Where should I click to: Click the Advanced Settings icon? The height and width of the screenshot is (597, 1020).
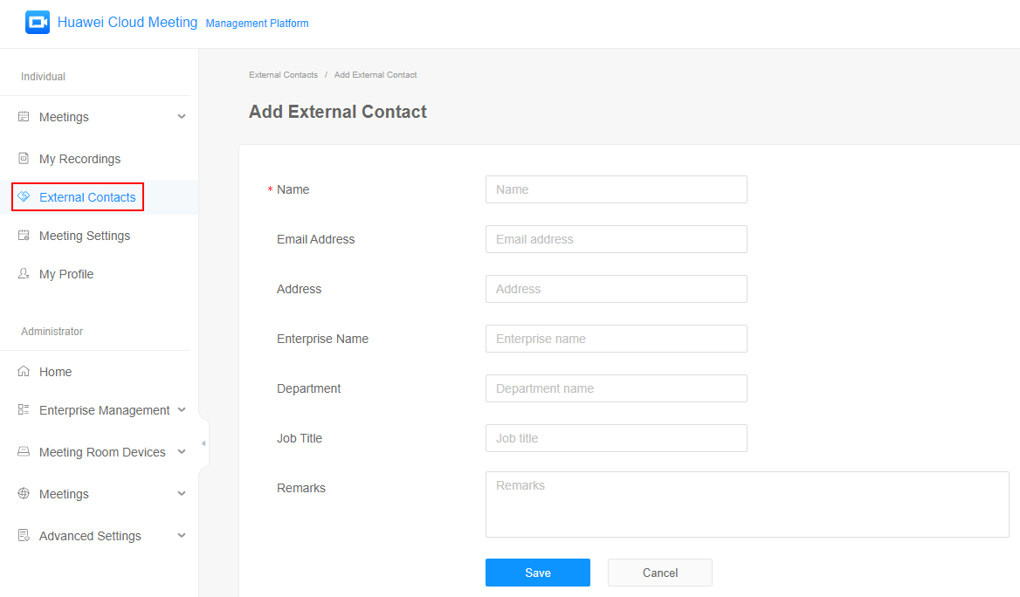tap(24, 535)
